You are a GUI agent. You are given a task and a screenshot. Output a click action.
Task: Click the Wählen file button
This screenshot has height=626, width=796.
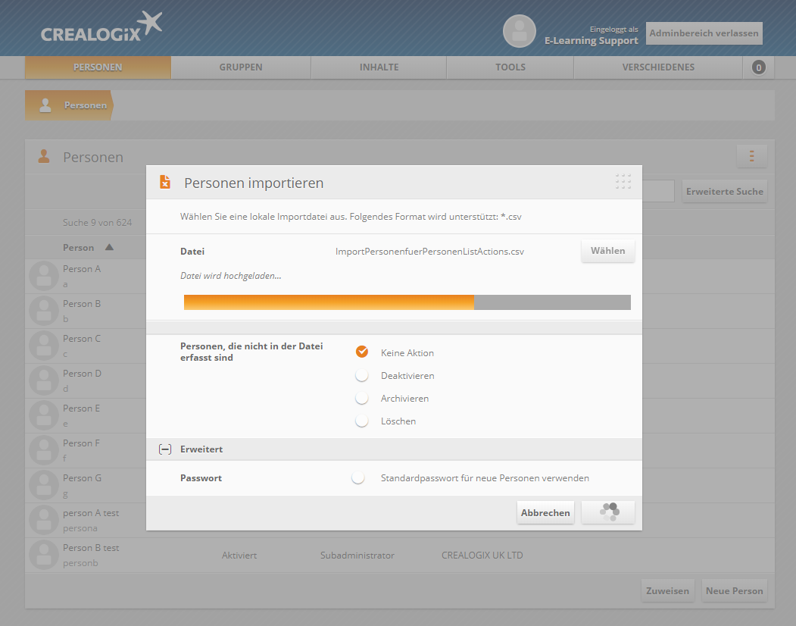(x=607, y=251)
